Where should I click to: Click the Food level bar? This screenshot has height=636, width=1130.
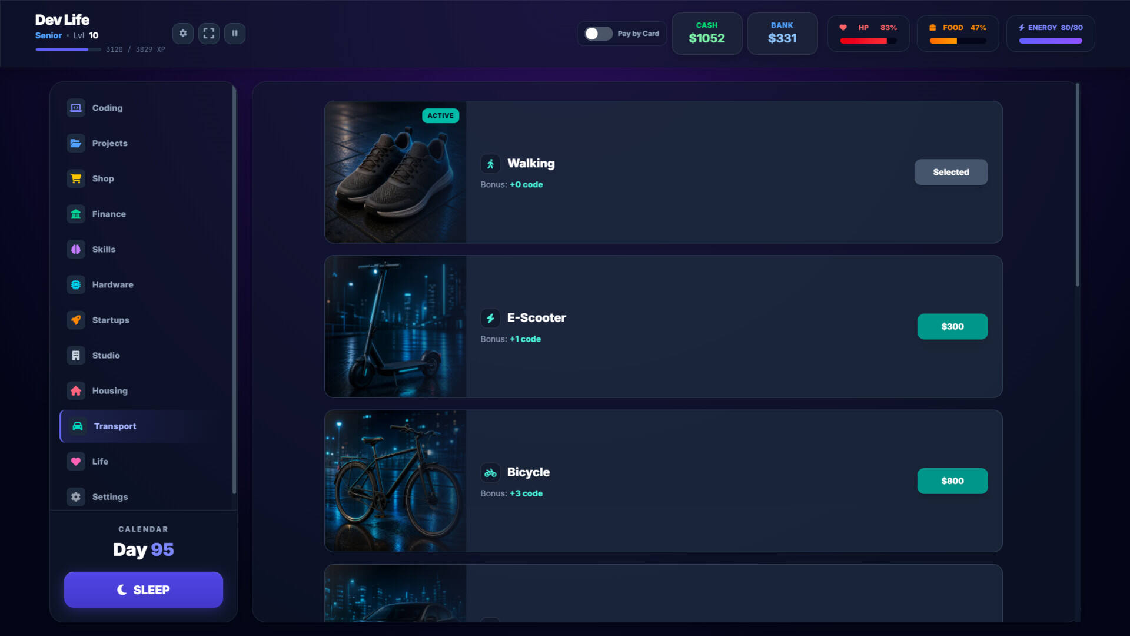(958, 41)
